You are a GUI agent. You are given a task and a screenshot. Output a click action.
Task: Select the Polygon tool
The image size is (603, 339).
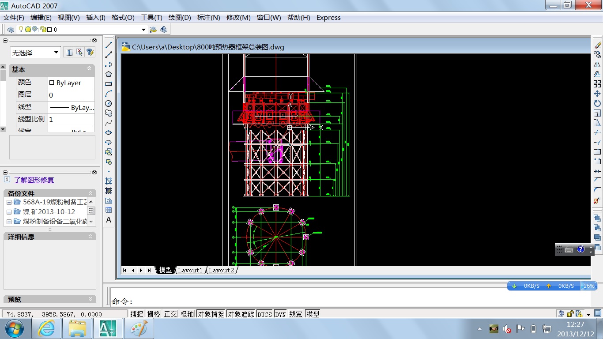[109, 74]
